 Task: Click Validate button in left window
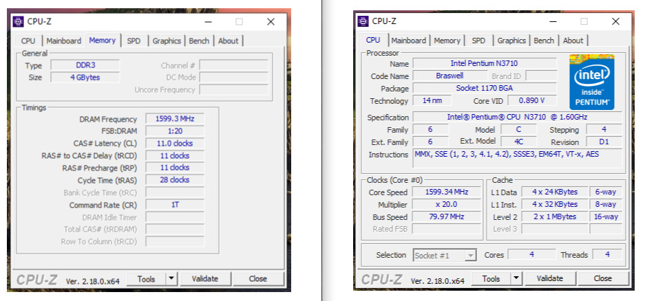point(205,279)
